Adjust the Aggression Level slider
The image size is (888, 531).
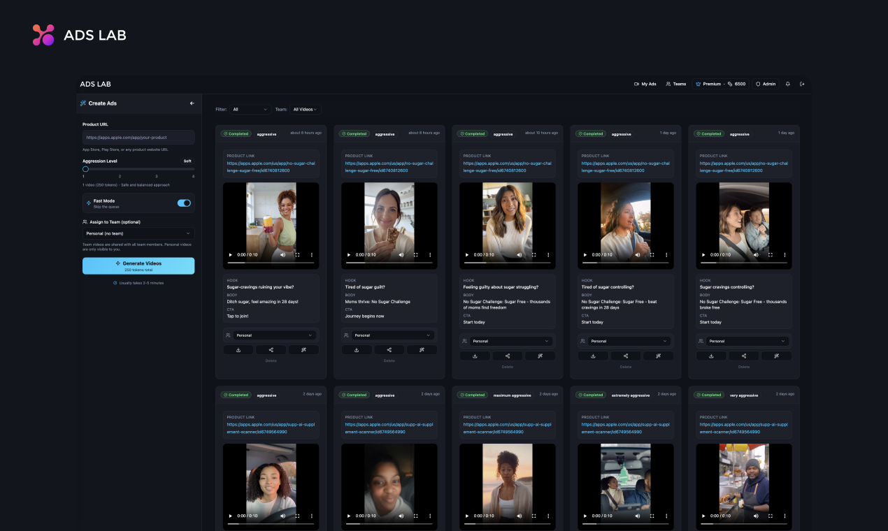click(85, 168)
